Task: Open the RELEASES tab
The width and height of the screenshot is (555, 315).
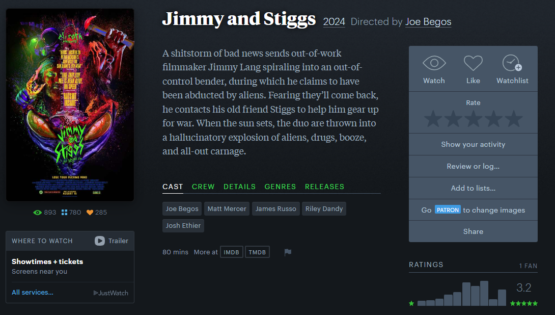Action: click(324, 187)
